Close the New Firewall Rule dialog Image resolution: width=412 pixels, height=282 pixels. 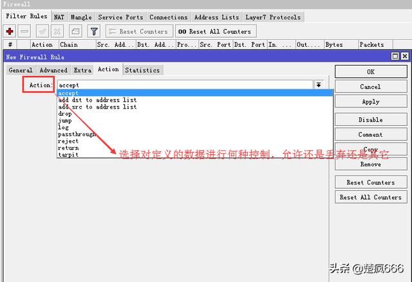coord(405,56)
